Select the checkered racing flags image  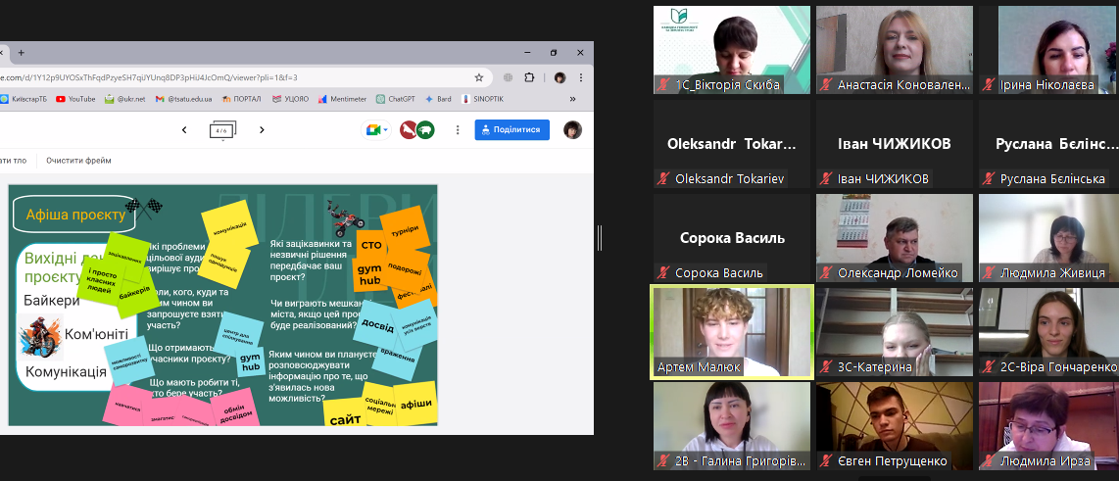[x=144, y=209]
